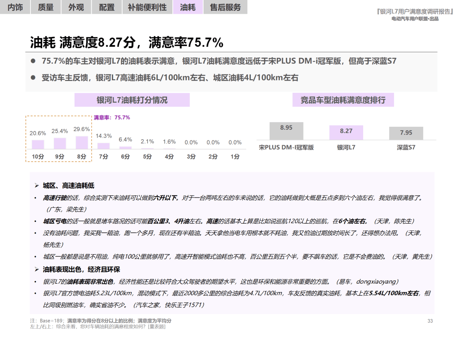This screenshot has height=347, width=463.
Task: Click the 9分 axis label
Action: [60, 157]
